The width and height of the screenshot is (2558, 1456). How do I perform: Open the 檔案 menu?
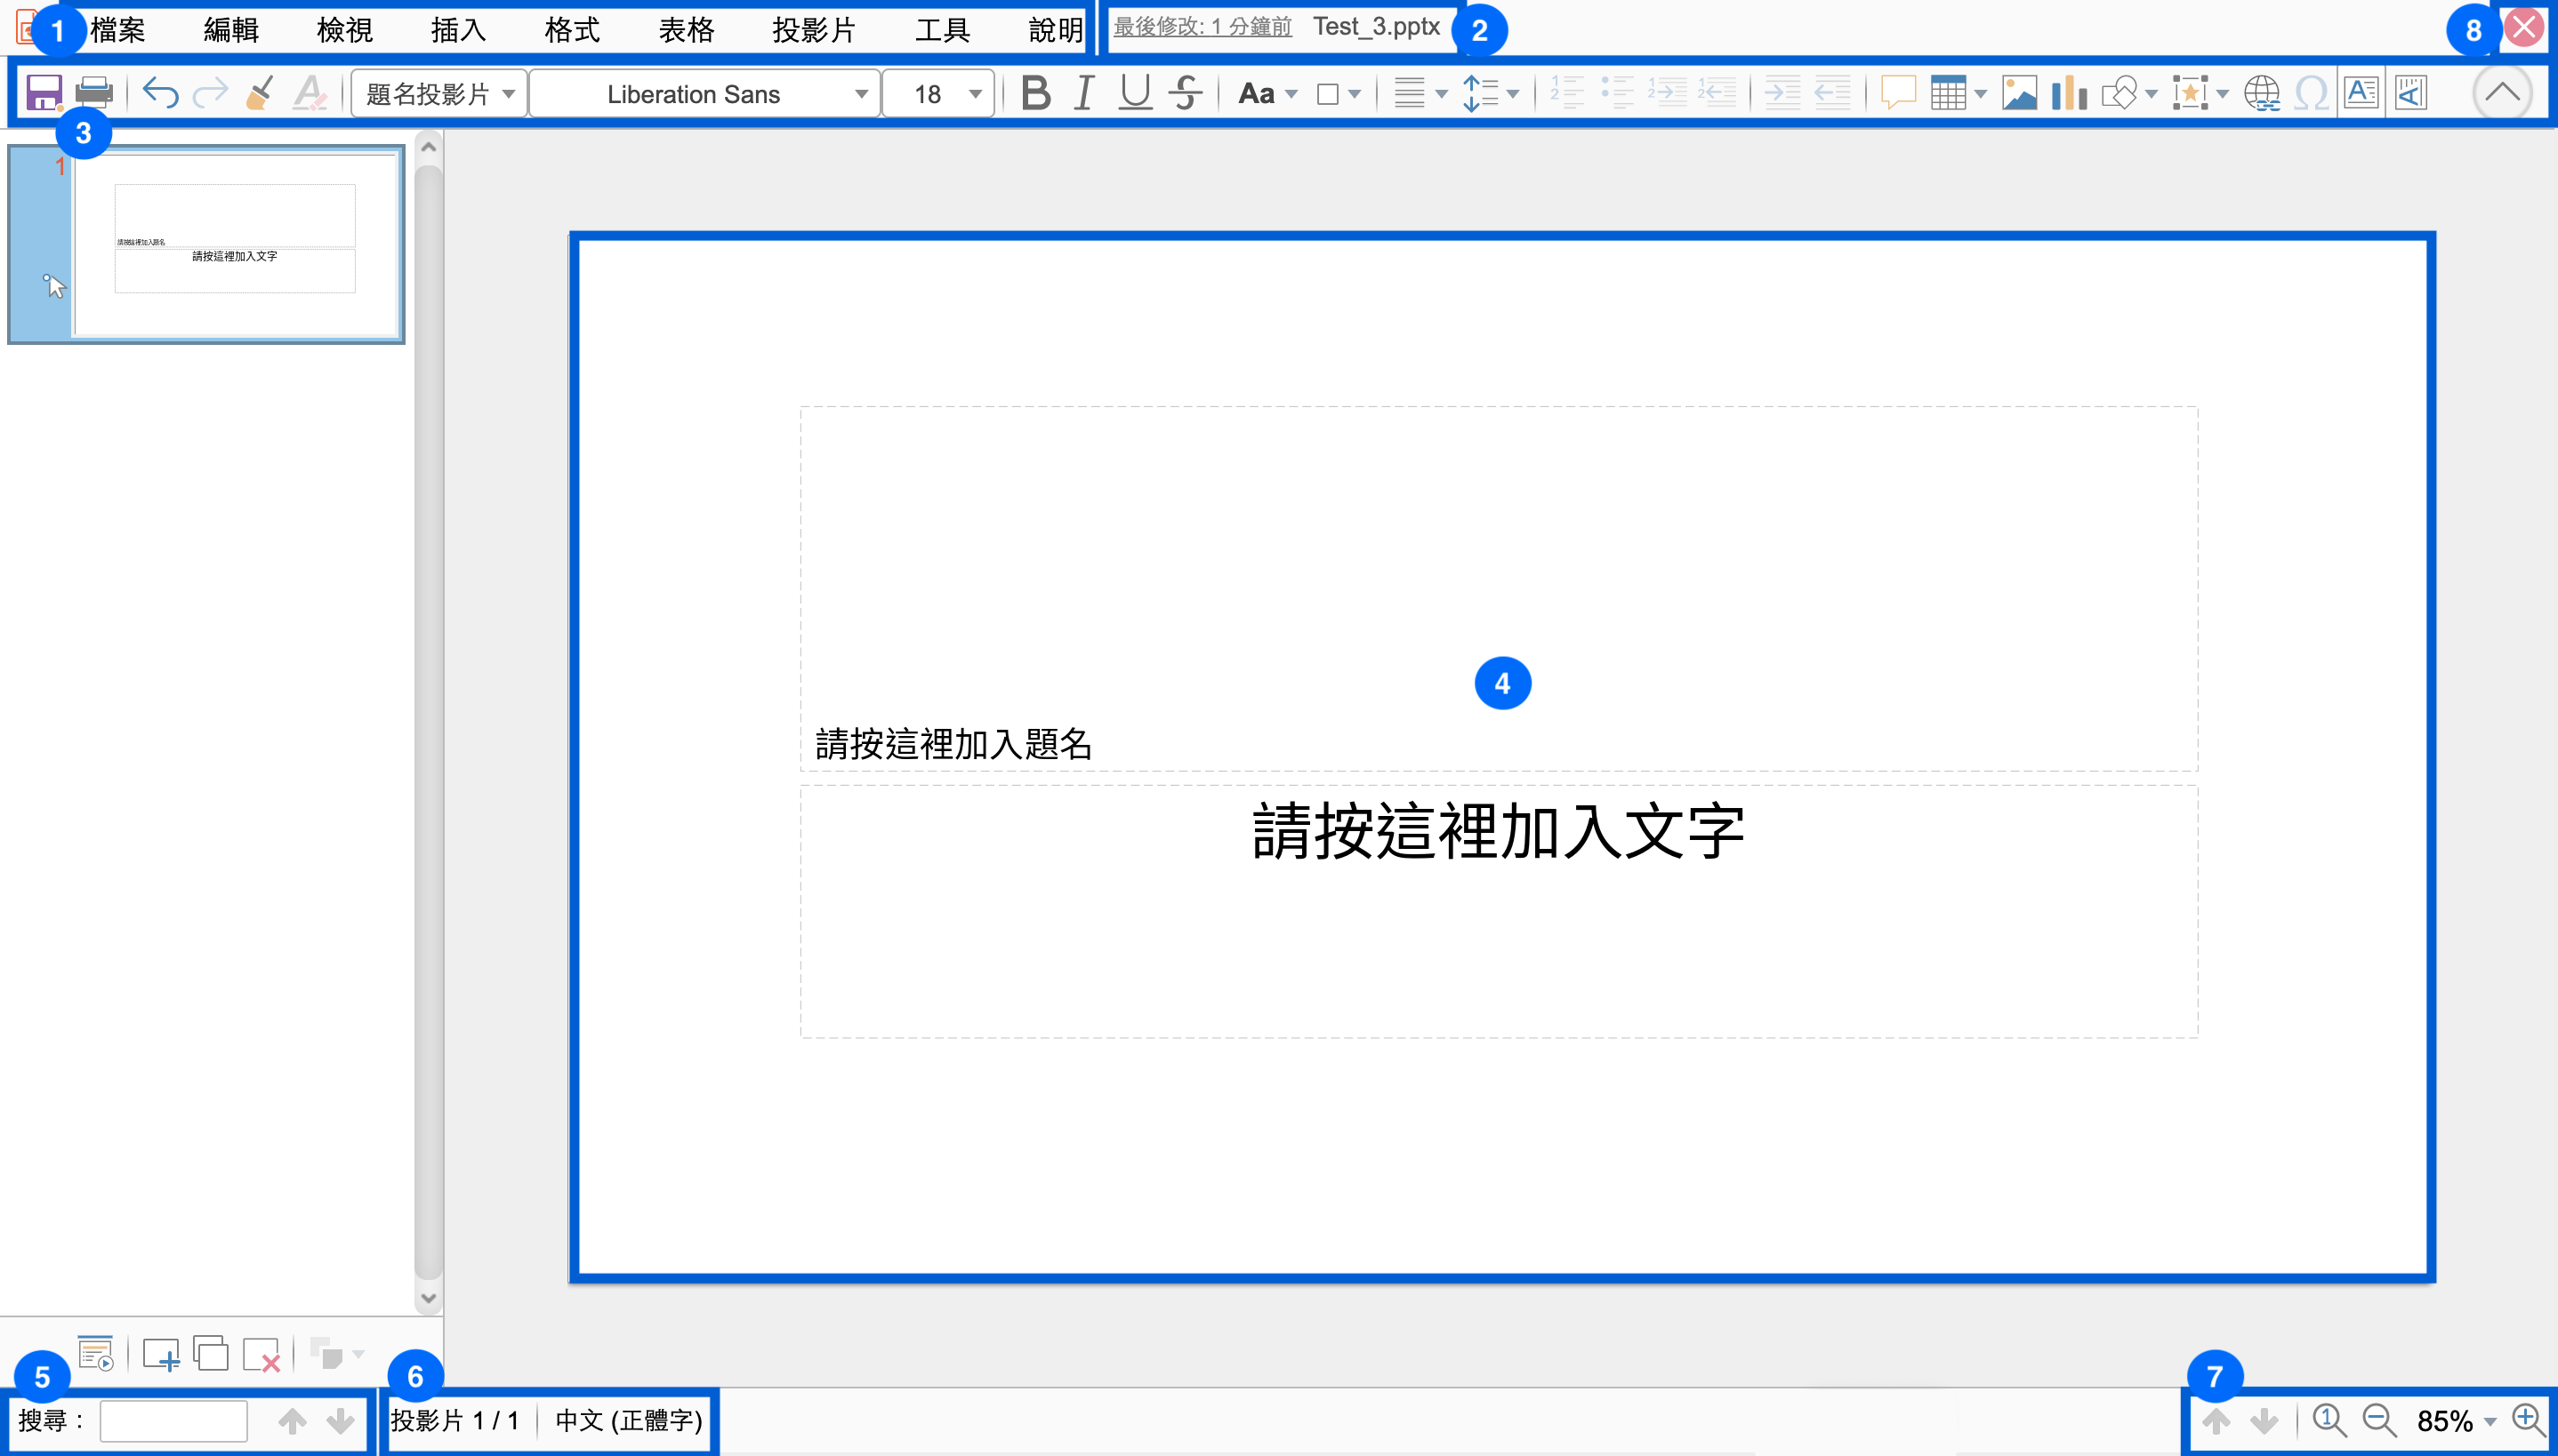click(x=118, y=30)
